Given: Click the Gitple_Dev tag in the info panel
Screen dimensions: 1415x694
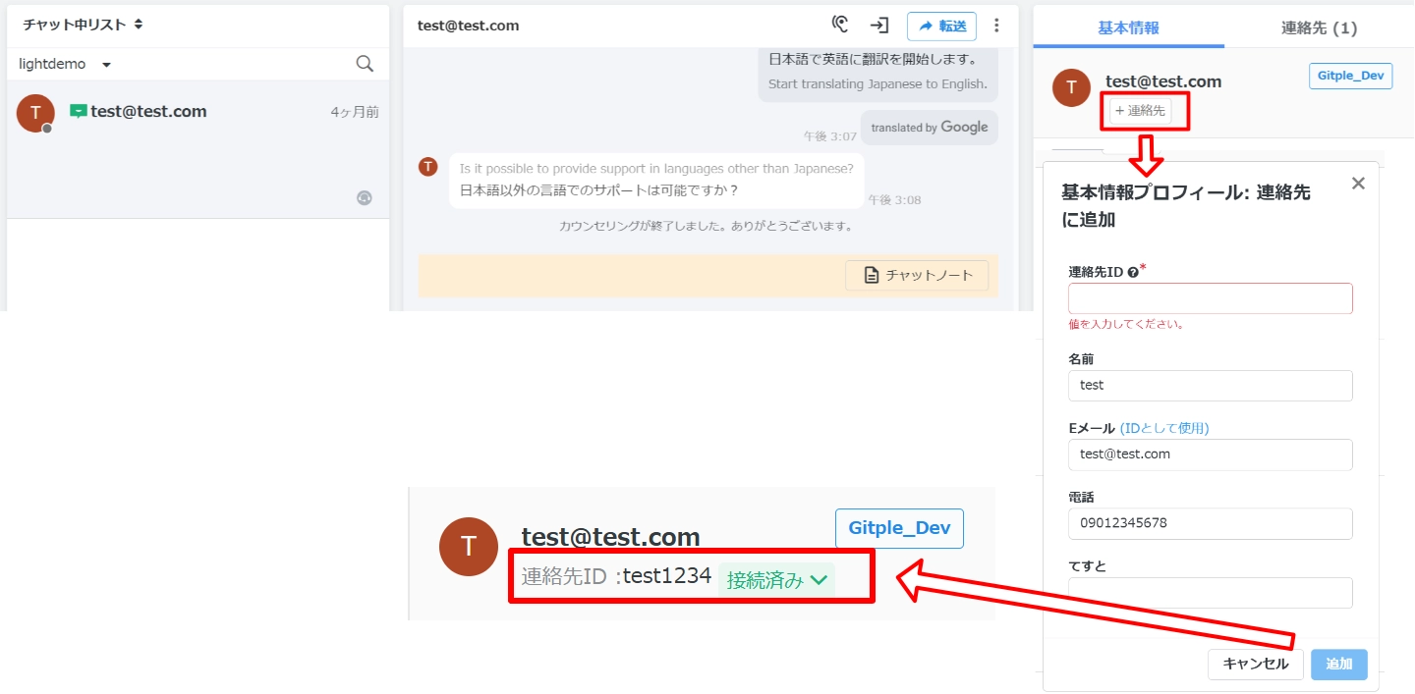Looking at the screenshot, I should click(x=1350, y=76).
